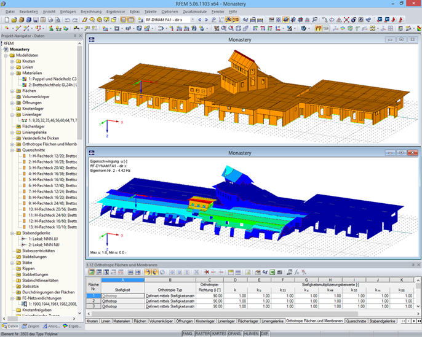Toggle FANG snap in status bar

pyautogui.click(x=187, y=333)
